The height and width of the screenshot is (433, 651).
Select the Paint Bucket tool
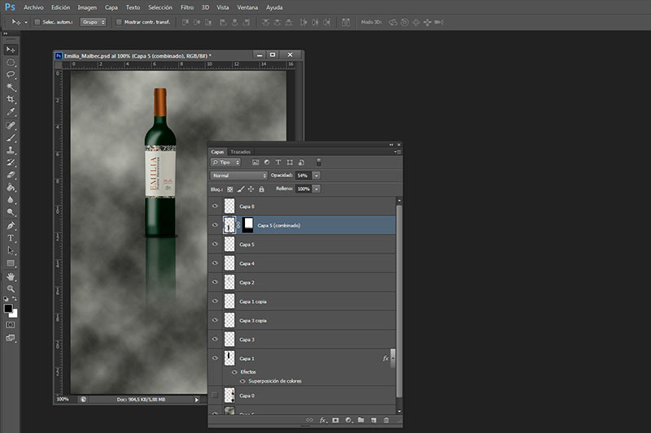coord(11,188)
